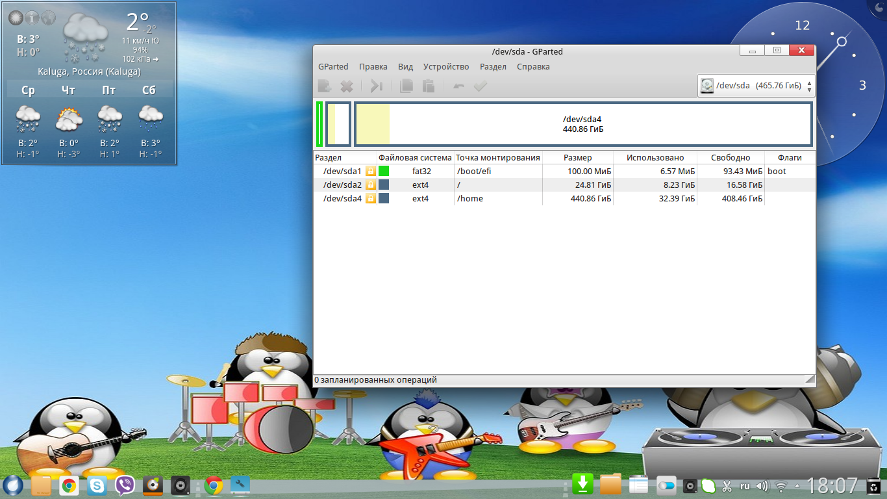This screenshot has width=887, height=499.
Task: Click the volume icon in the system tray
Action: point(762,486)
